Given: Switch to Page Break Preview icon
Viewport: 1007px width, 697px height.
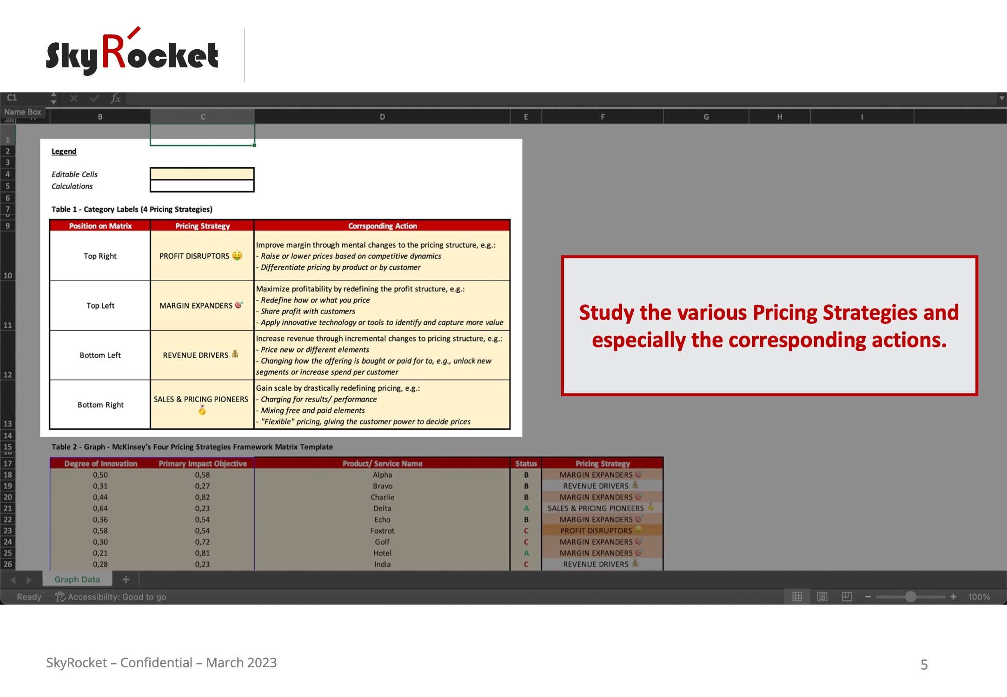Looking at the screenshot, I should (x=847, y=597).
